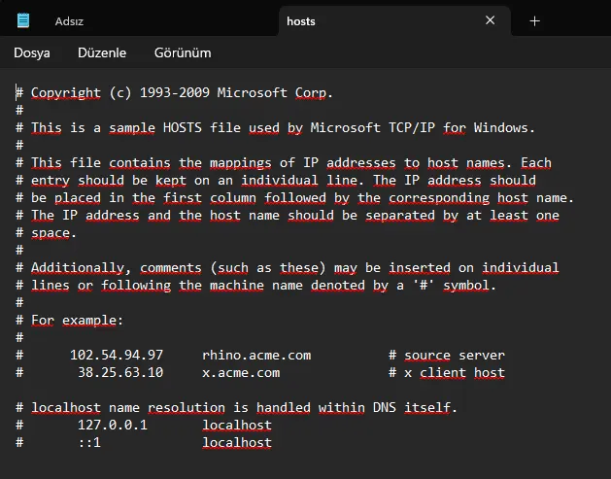Click the hostname rhino.acme.com
Screen dimensions: 611x479
tap(256, 355)
